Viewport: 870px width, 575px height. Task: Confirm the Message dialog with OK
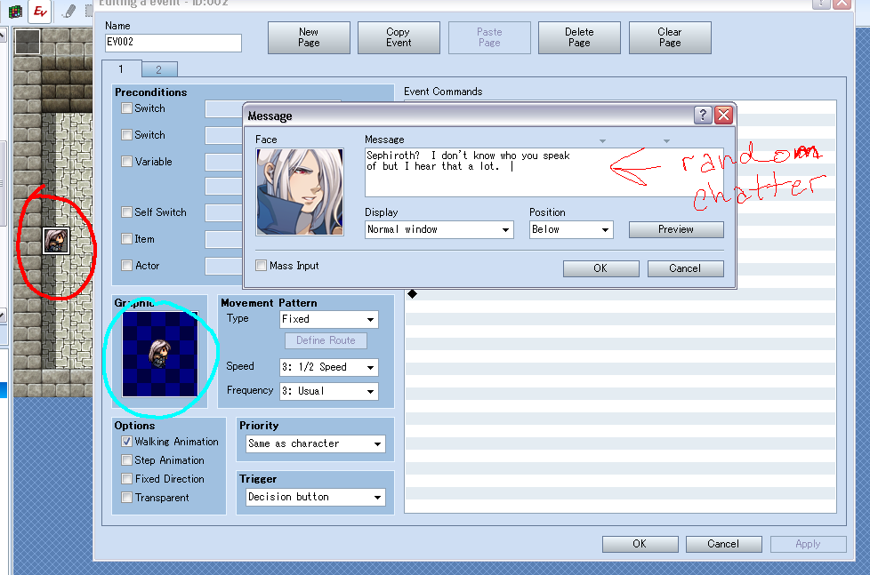(x=600, y=268)
